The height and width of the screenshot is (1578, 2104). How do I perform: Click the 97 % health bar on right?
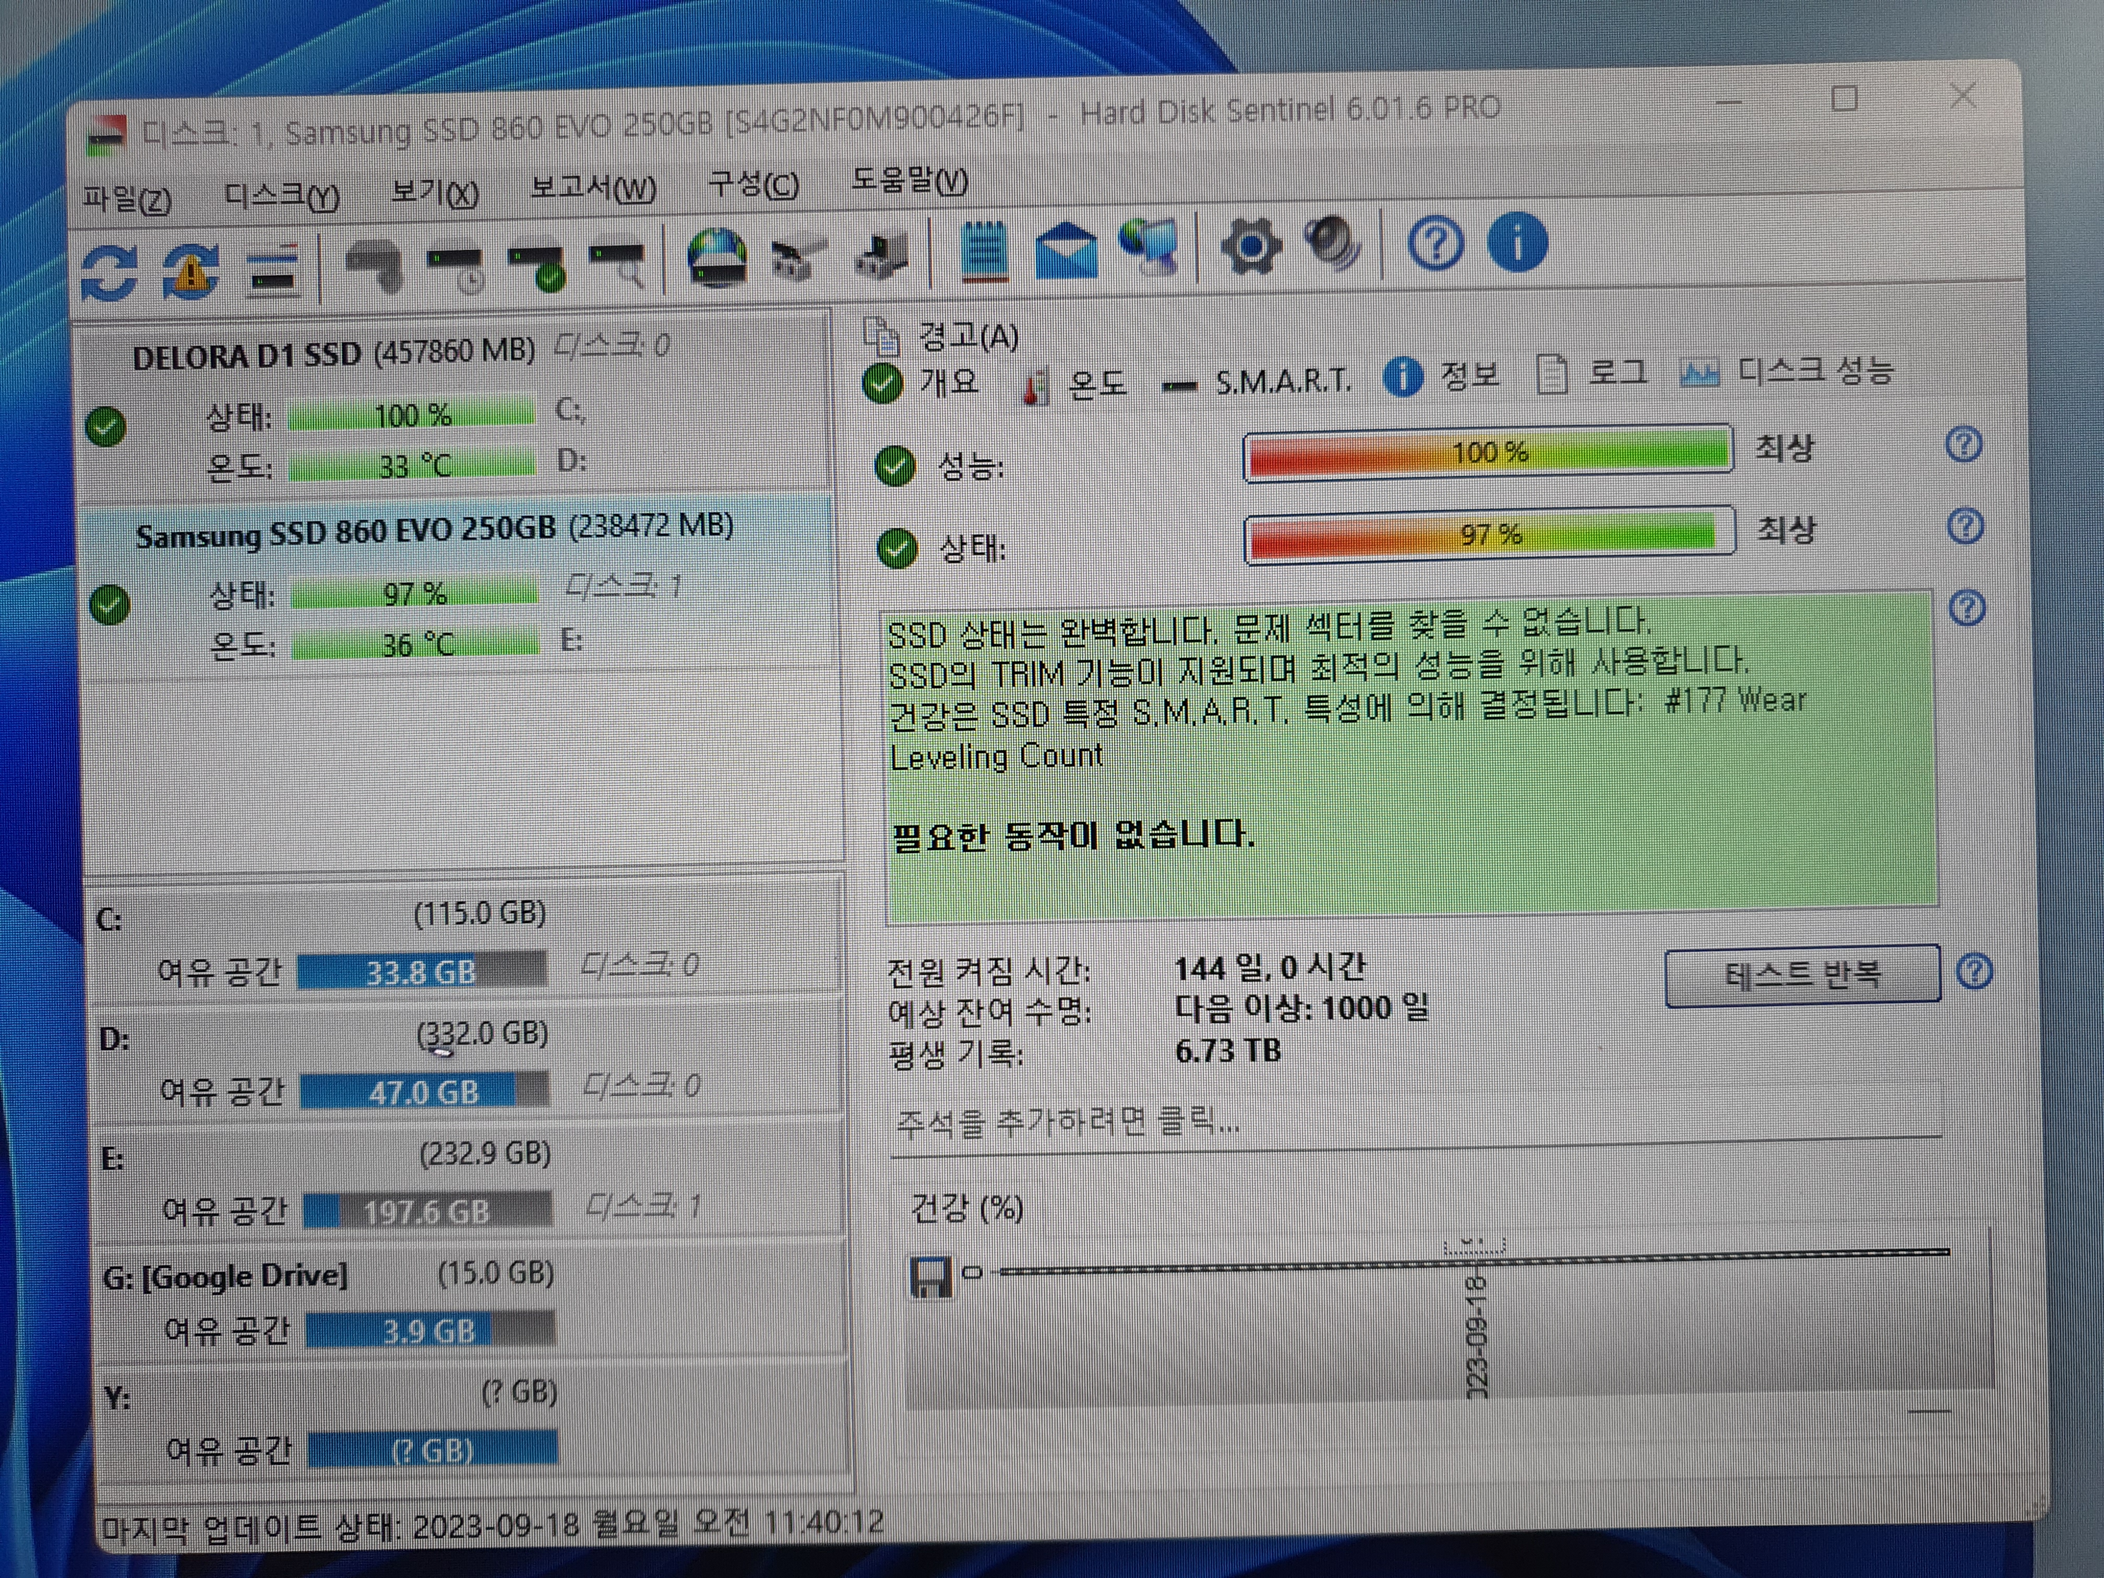(1490, 534)
